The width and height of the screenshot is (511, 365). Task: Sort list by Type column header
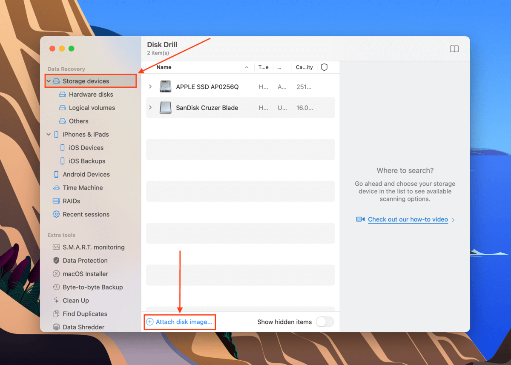264,67
